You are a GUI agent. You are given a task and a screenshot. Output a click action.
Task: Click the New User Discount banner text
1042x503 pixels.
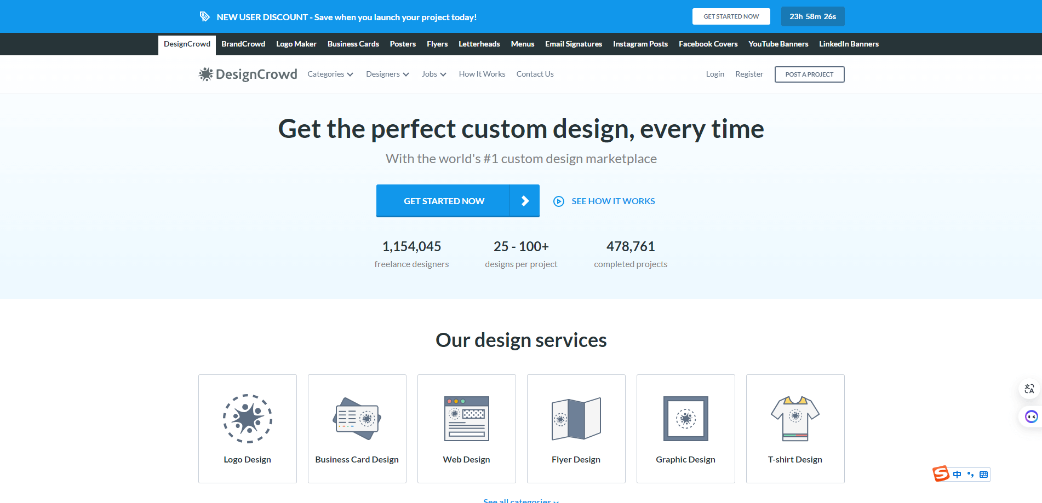[x=347, y=18]
